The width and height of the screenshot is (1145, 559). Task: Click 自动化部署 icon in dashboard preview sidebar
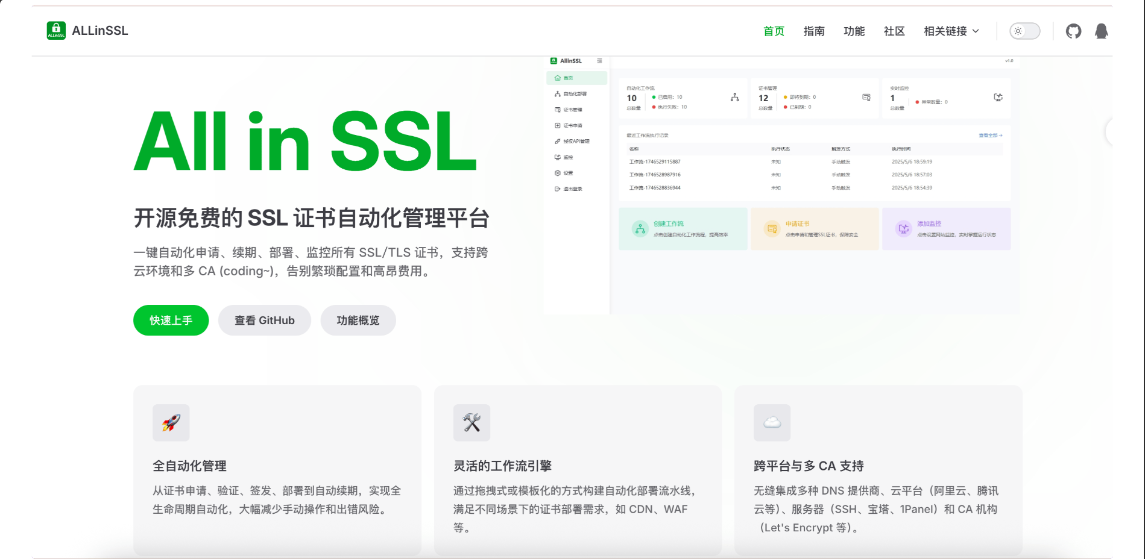click(x=558, y=94)
